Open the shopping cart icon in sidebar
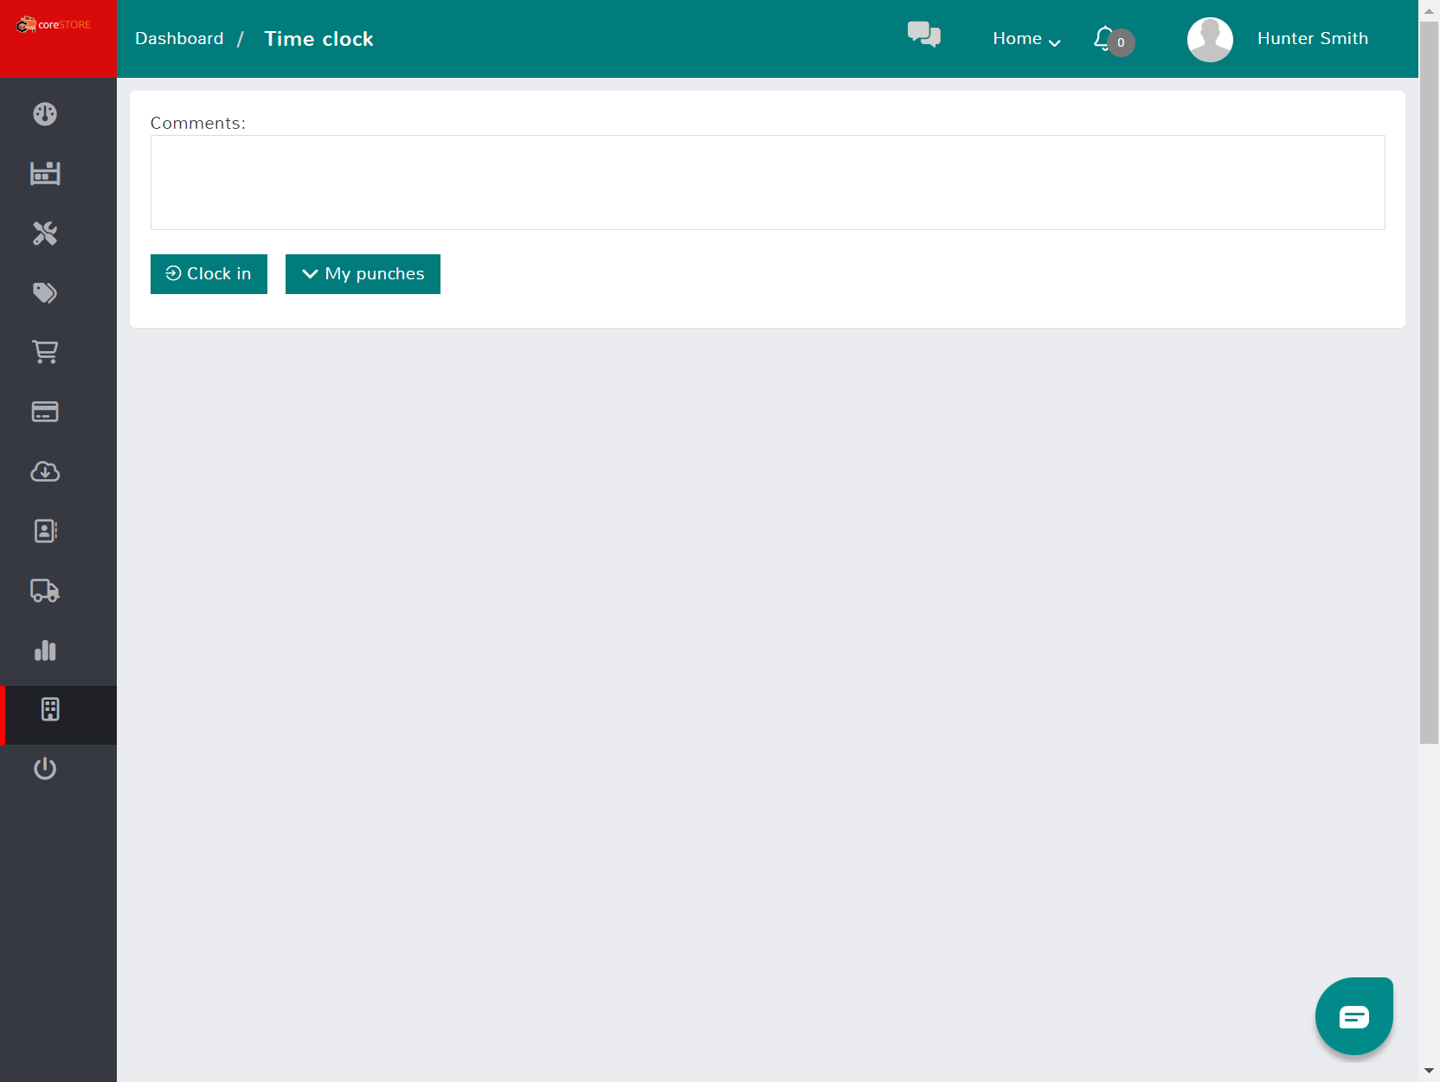Screen dimensions: 1440x1082 (45, 352)
